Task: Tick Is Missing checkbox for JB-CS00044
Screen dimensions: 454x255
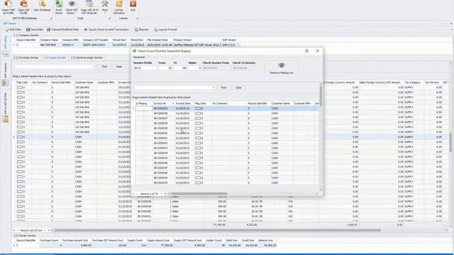Action: point(144,153)
